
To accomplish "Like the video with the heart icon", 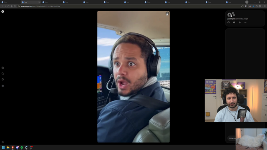I will click(x=229, y=22).
